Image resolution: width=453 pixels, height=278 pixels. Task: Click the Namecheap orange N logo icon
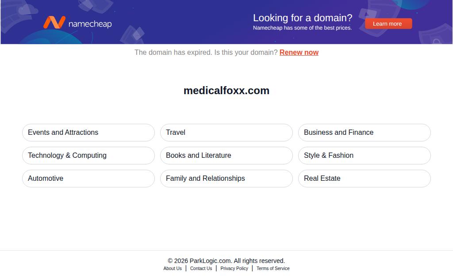[54, 22]
